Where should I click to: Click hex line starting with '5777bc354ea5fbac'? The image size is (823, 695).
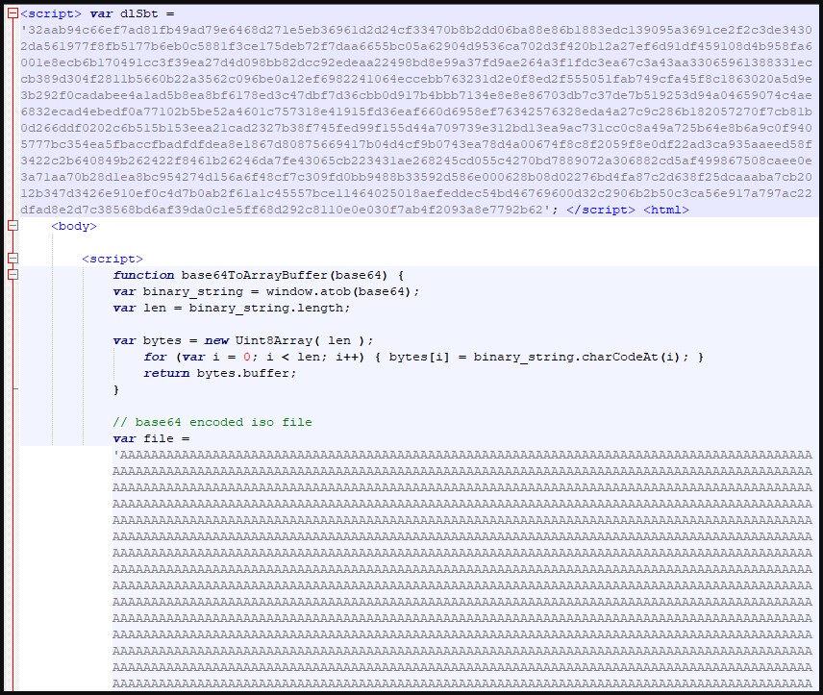(416, 144)
